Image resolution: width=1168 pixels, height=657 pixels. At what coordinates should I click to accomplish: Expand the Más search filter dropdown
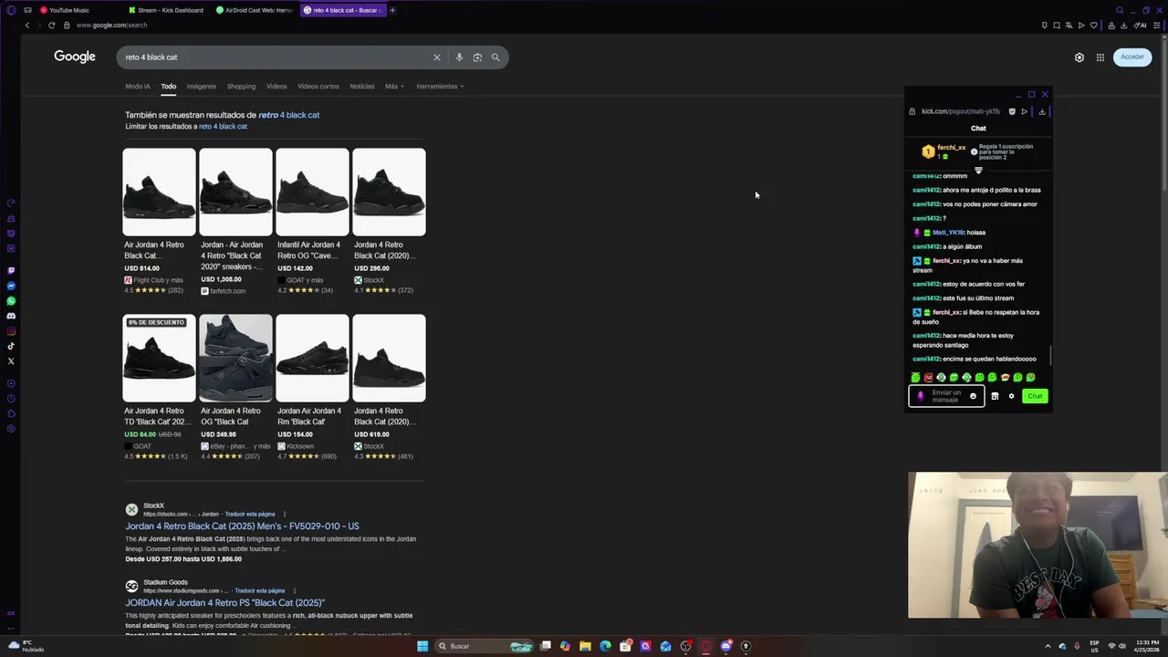click(394, 87)
